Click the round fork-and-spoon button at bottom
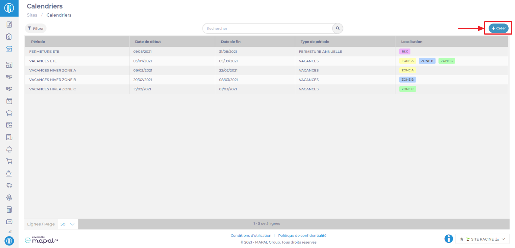Image resolution: width=515 pixels, height=248 pixels. (9, 241)
